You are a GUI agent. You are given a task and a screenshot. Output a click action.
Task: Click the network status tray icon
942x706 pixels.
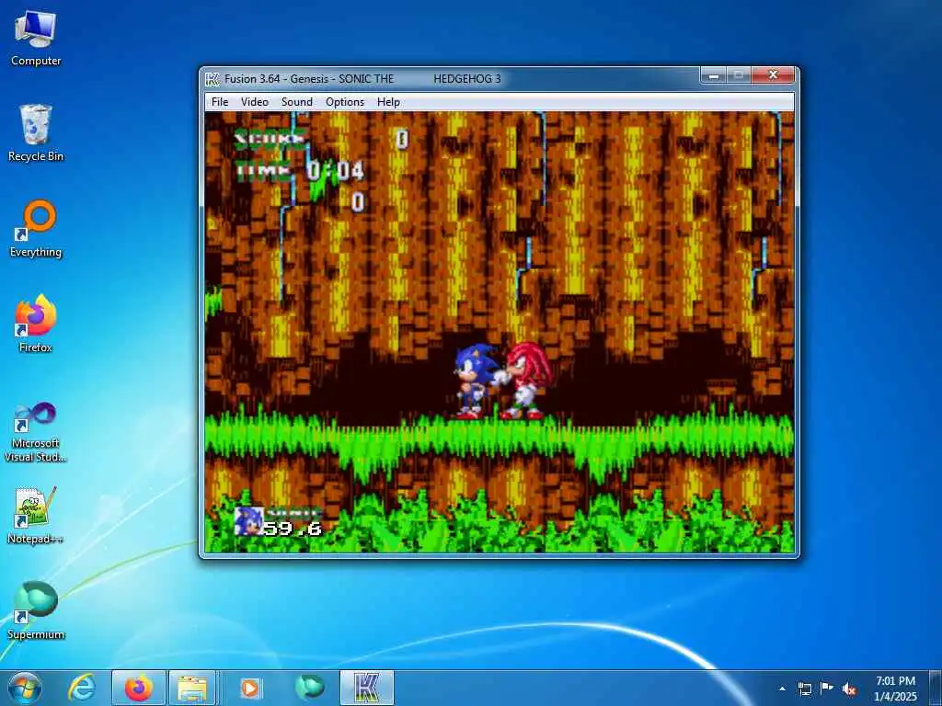(x=804, y=689)
